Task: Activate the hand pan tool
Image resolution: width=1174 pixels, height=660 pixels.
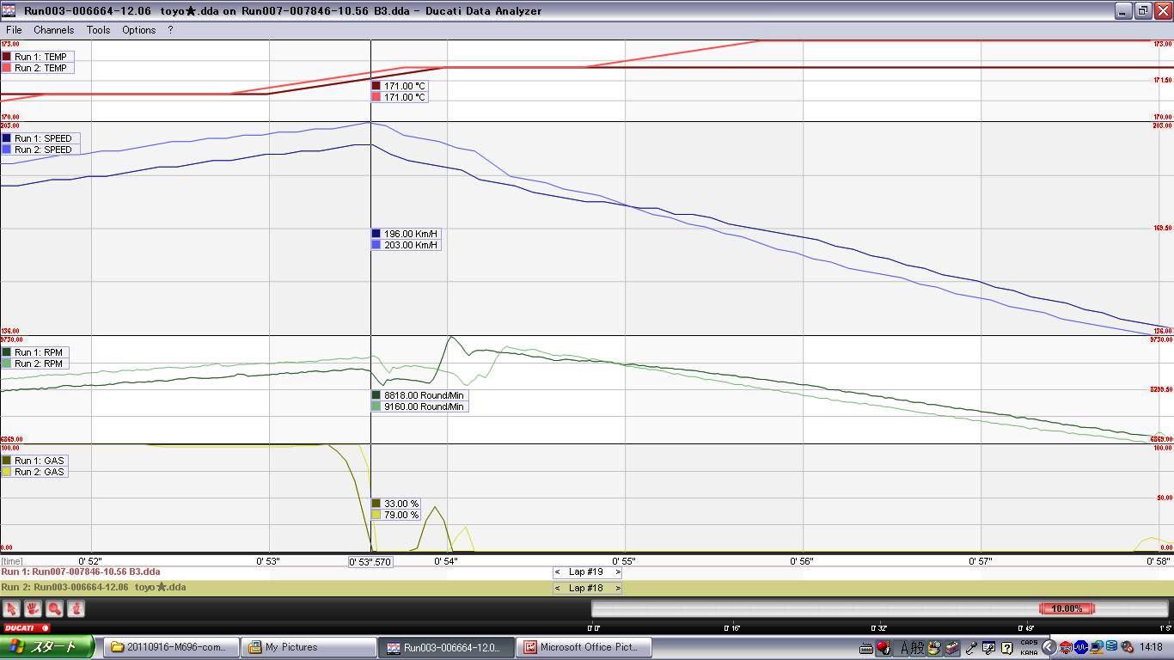Action: point(33,608)
